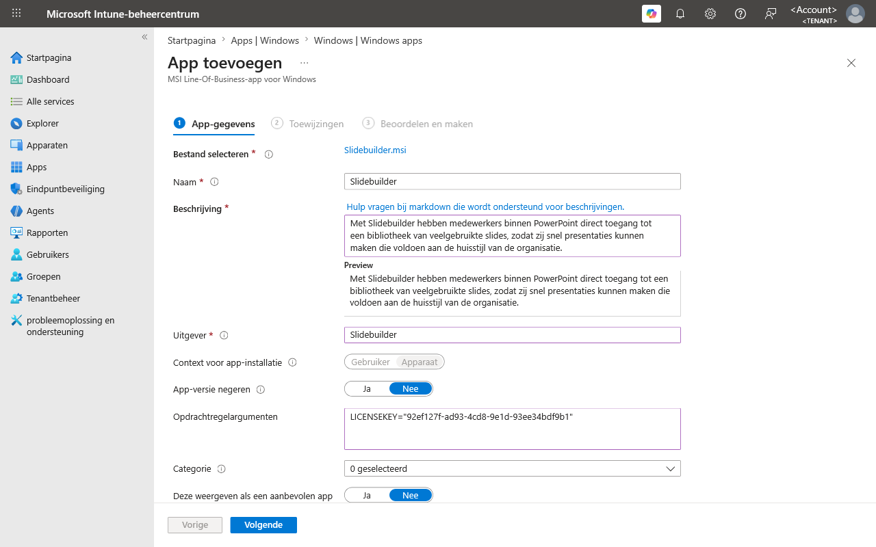Screen dimensions: 876x547
Task: Show info for App-versie negeren
Action: tap(260, 390)
